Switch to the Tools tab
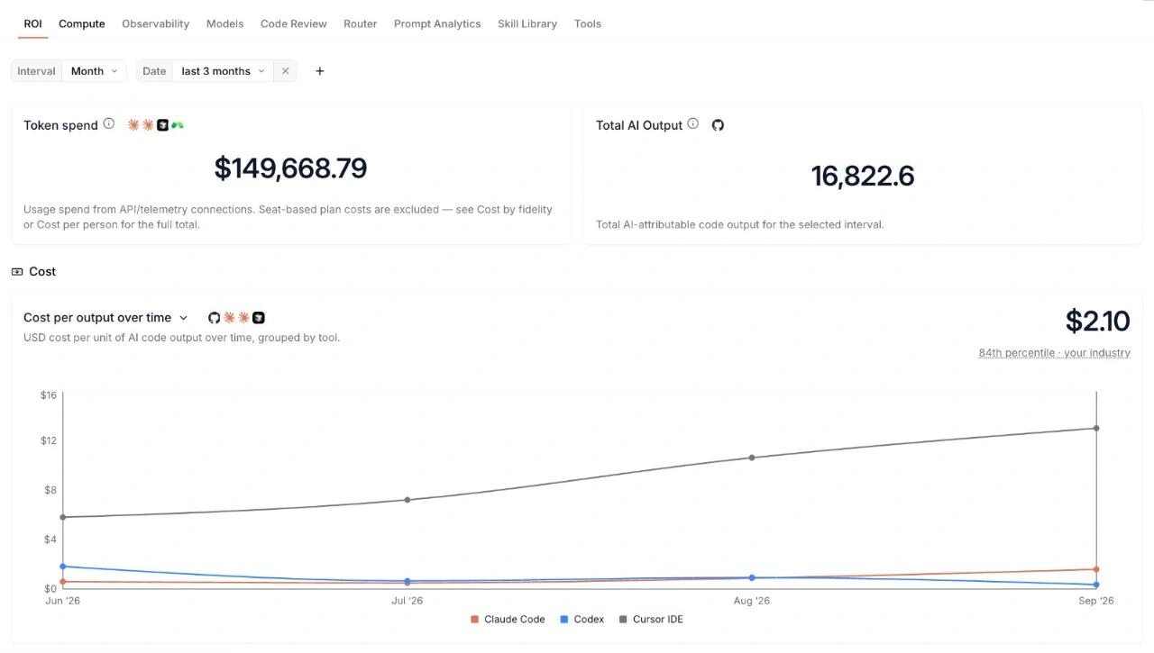 [x=588, y=23]
